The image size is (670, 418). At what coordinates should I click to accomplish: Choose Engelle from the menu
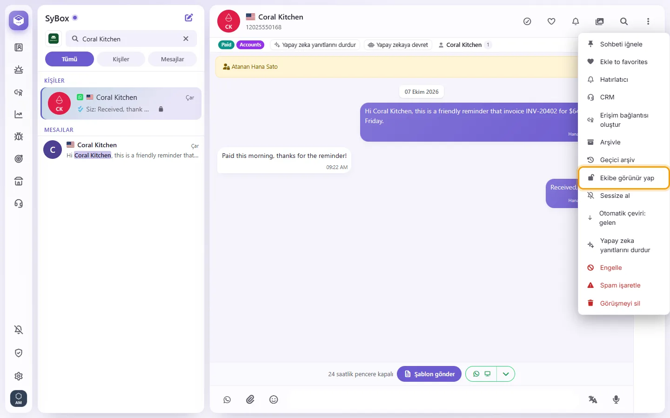pos(623,268)
